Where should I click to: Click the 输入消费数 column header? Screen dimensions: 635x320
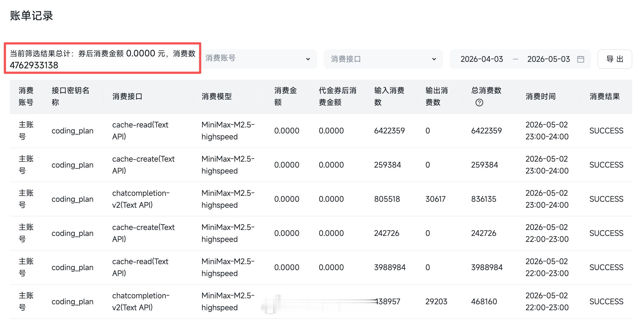(389, 97)
